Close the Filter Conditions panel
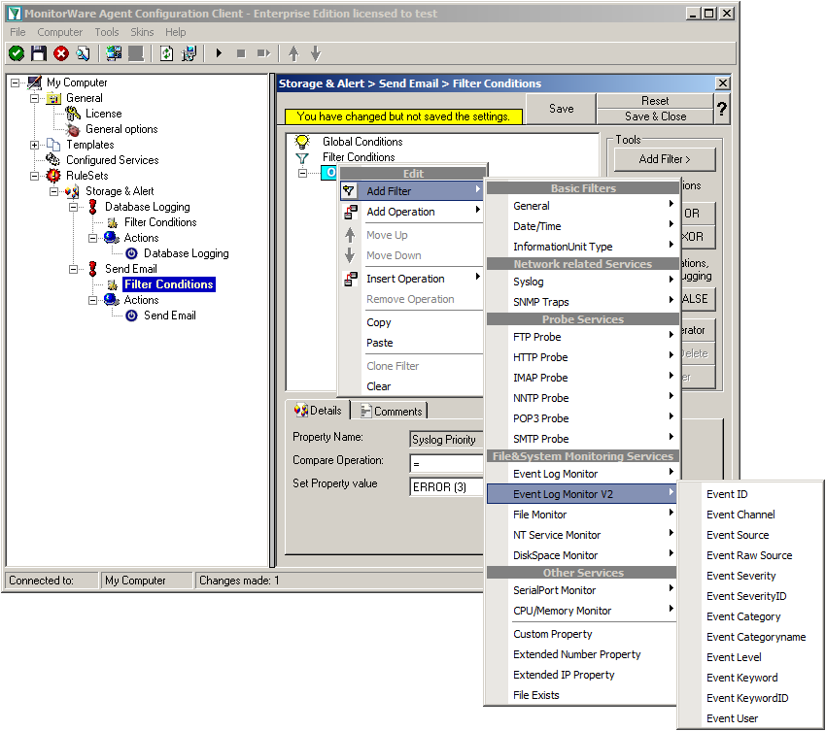 (723, 83)
